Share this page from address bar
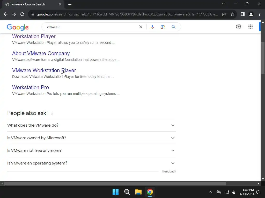 pos(224,14)
